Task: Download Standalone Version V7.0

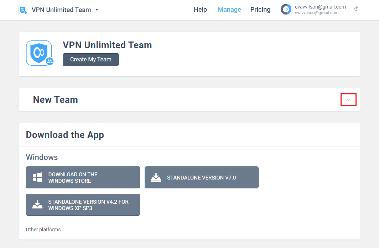Action: point(201,177)
